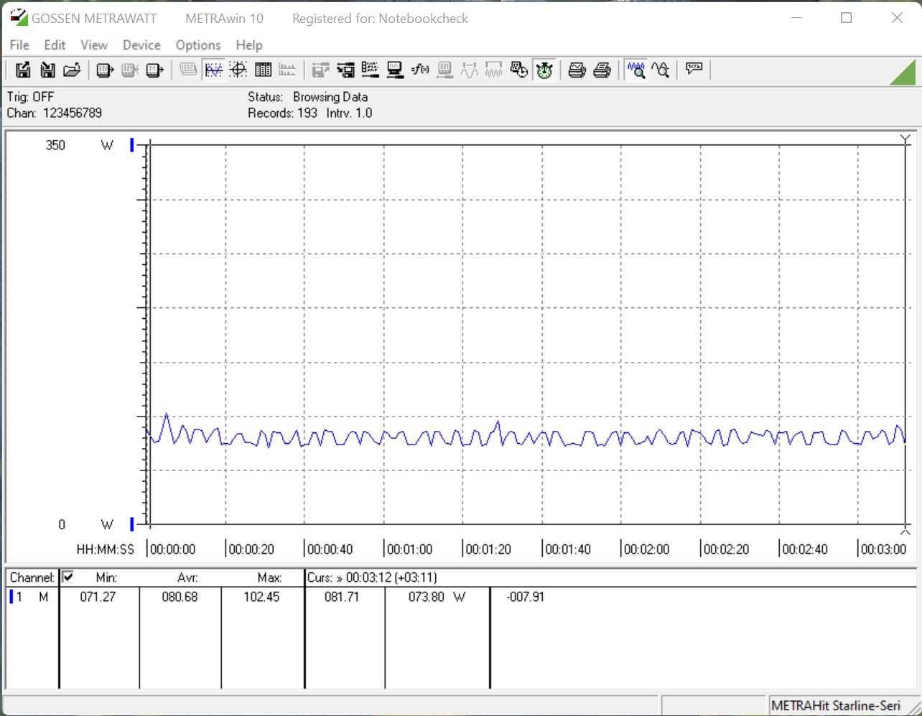922x716 pixels.
Task: Click the Y cursor marker atop the graph's right edge
Action: (x=905, y=139)
